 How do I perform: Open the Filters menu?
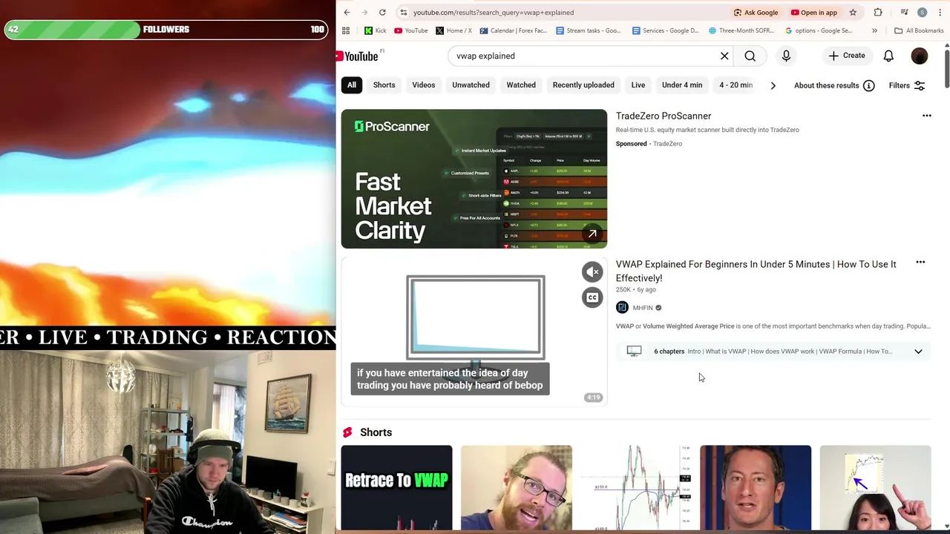[907, 85]
